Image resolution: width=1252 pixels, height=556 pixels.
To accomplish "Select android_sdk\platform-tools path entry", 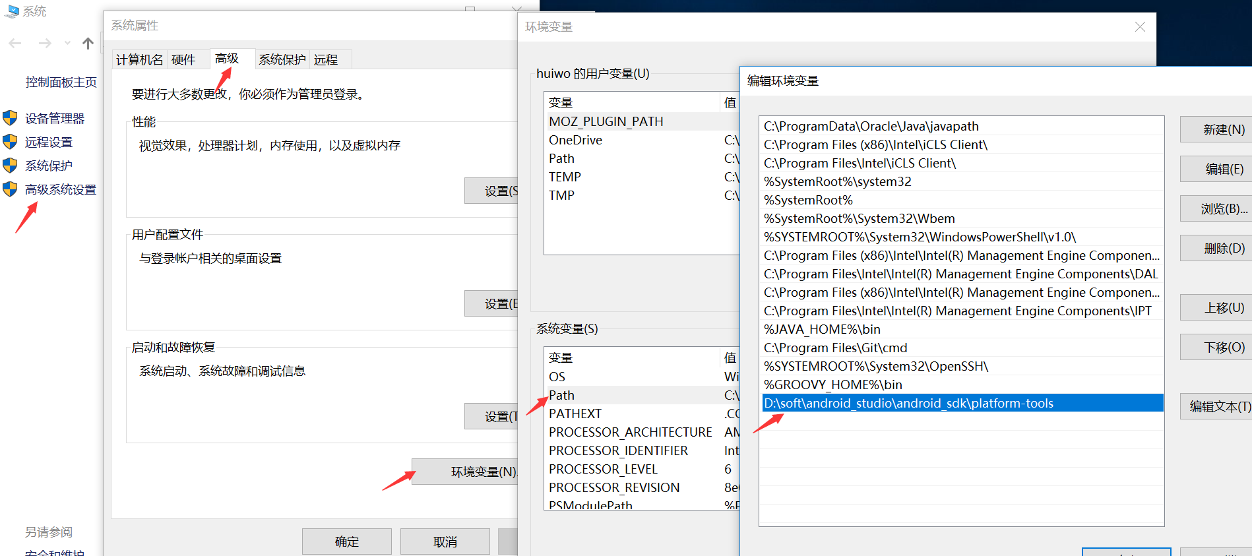I will click(x=962, y=403).
